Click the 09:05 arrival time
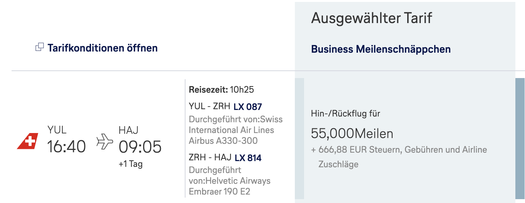Screen dimensions: 525x203 tap(140, 146)
